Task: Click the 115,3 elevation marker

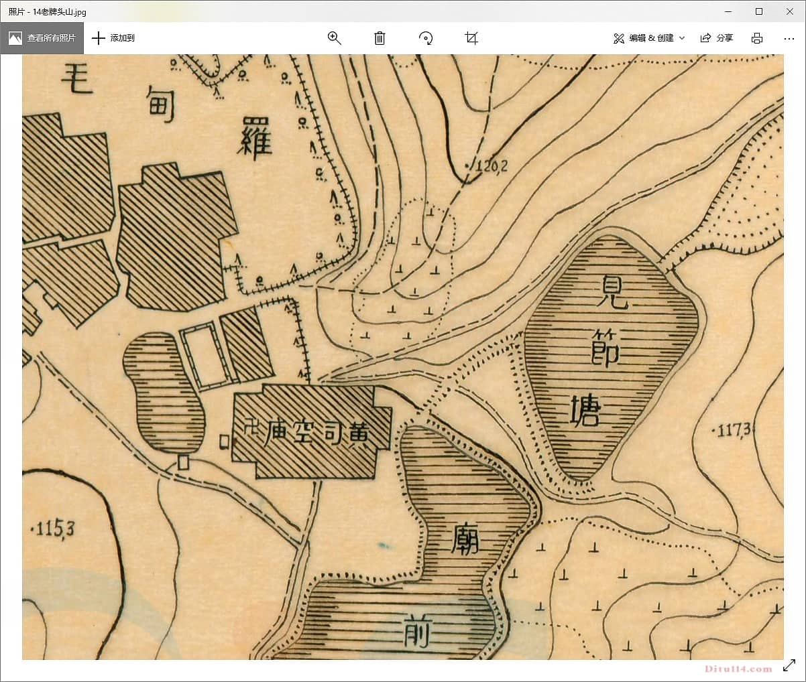Action: point(55,530)
